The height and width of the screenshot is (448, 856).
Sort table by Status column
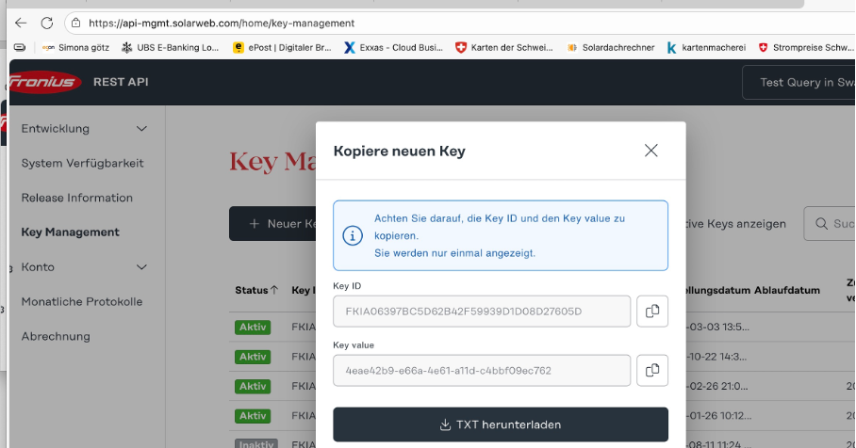tap(255, 290)
